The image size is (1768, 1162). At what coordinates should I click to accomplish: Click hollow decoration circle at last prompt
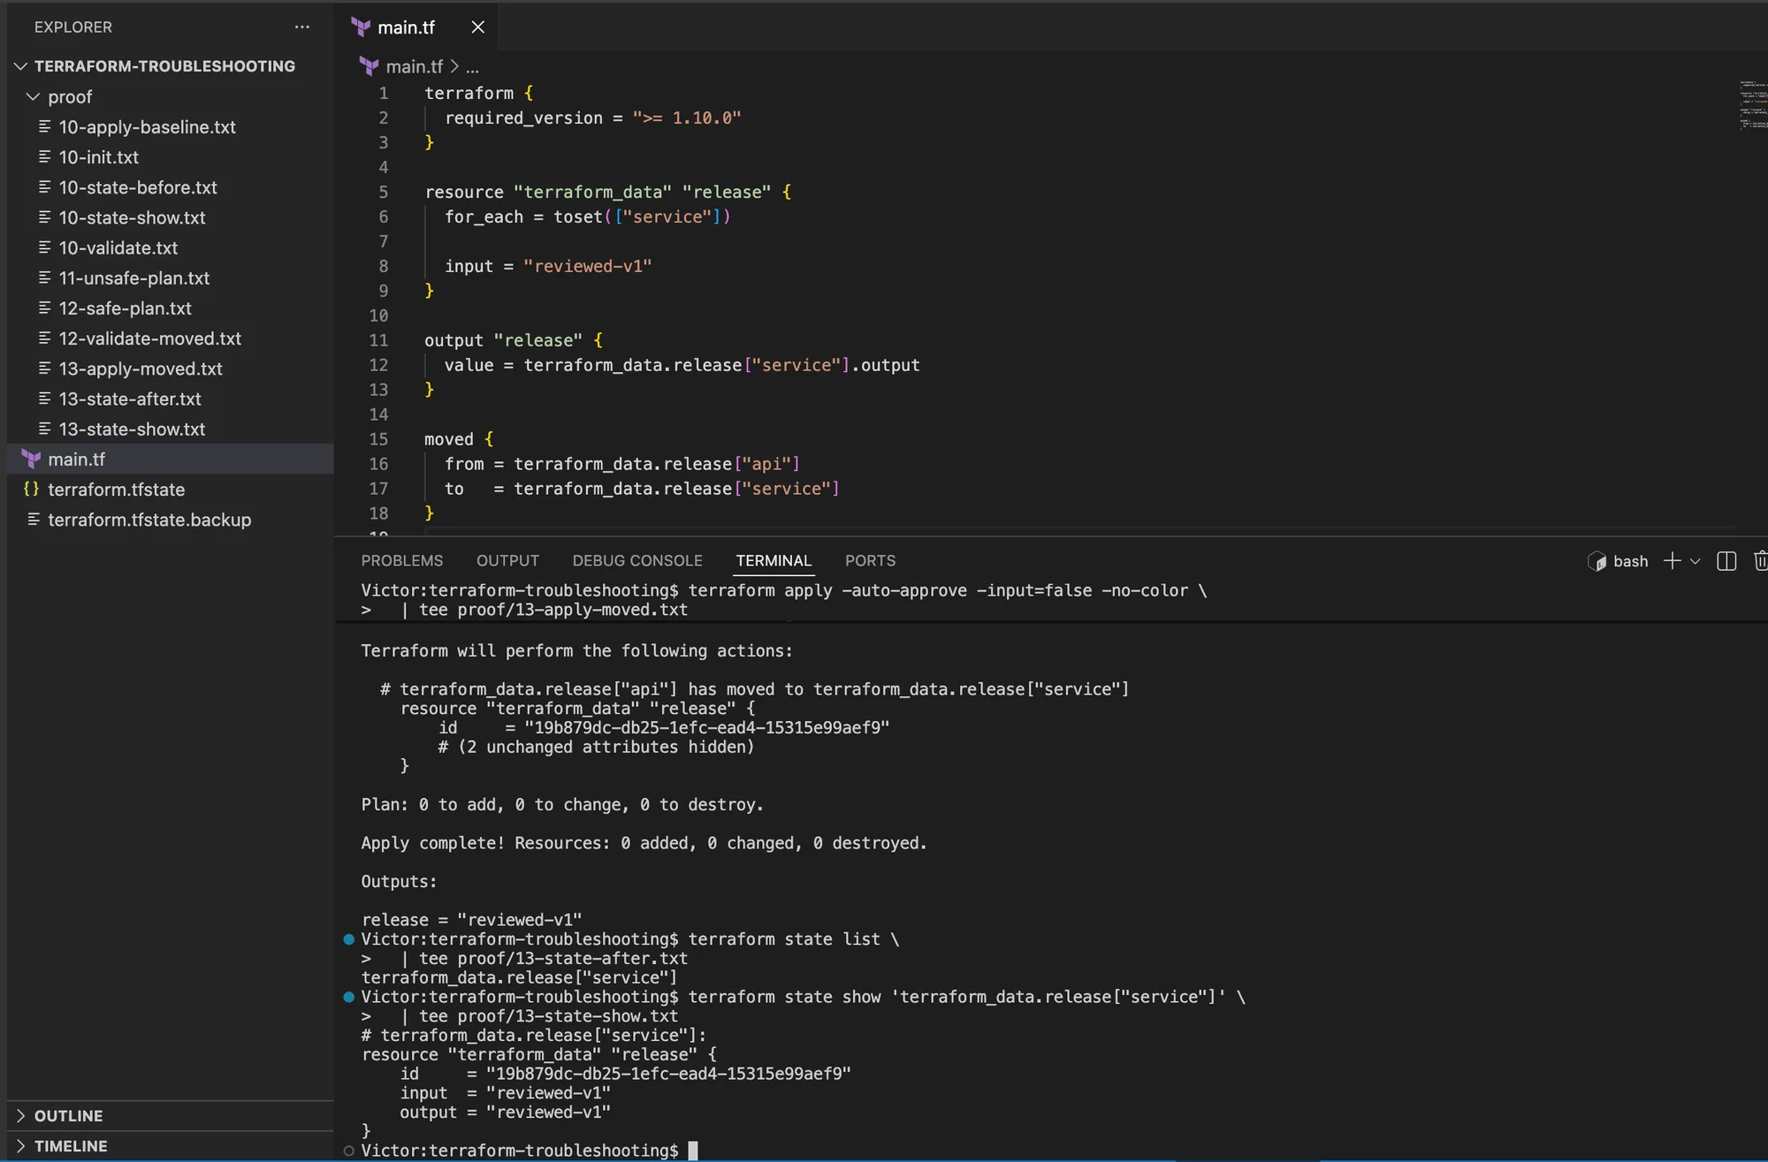click(x=348, y=1151)
